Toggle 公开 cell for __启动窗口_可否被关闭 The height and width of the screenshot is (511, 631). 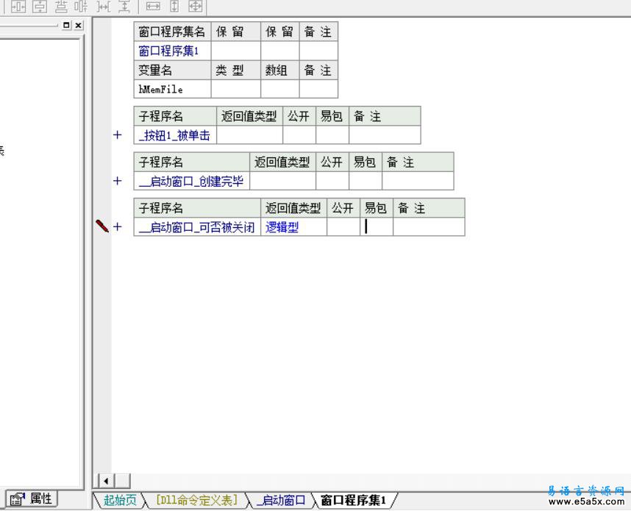[343, 227]
